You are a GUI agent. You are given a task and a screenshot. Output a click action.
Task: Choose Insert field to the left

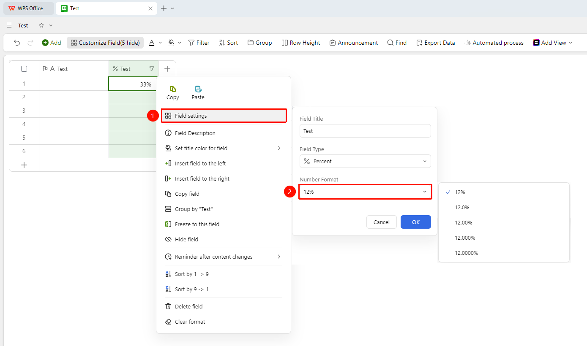click(223, 163)
